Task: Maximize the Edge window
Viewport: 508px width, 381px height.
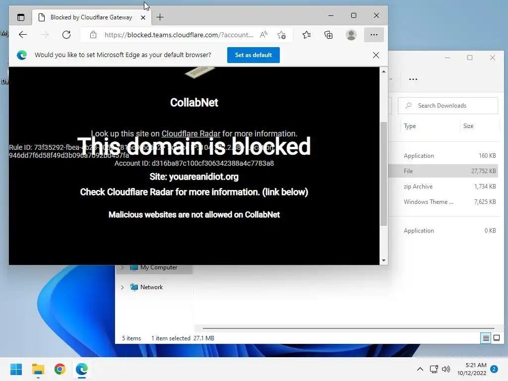Action: point(353,15)
